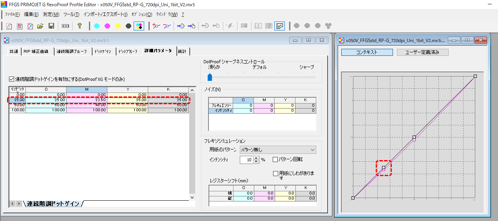Click the blue arrow export-to-file icon

tap(191, 26)
